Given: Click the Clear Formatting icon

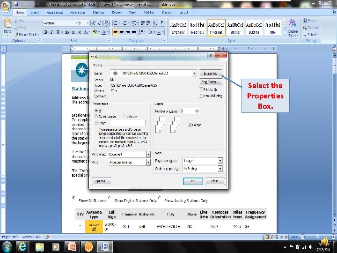Looking at the screenshot, I should click(x=106, y=23).
